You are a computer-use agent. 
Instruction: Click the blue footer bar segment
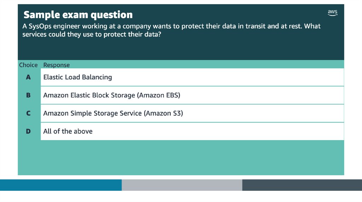pyautogui.click(x=61, y=185)
